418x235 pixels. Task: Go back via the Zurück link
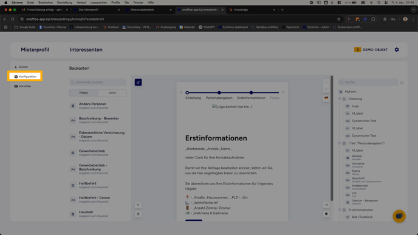(21, 67)
